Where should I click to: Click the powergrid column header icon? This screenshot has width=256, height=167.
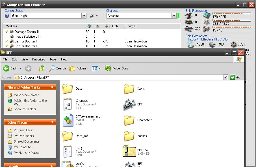[97, 26]
